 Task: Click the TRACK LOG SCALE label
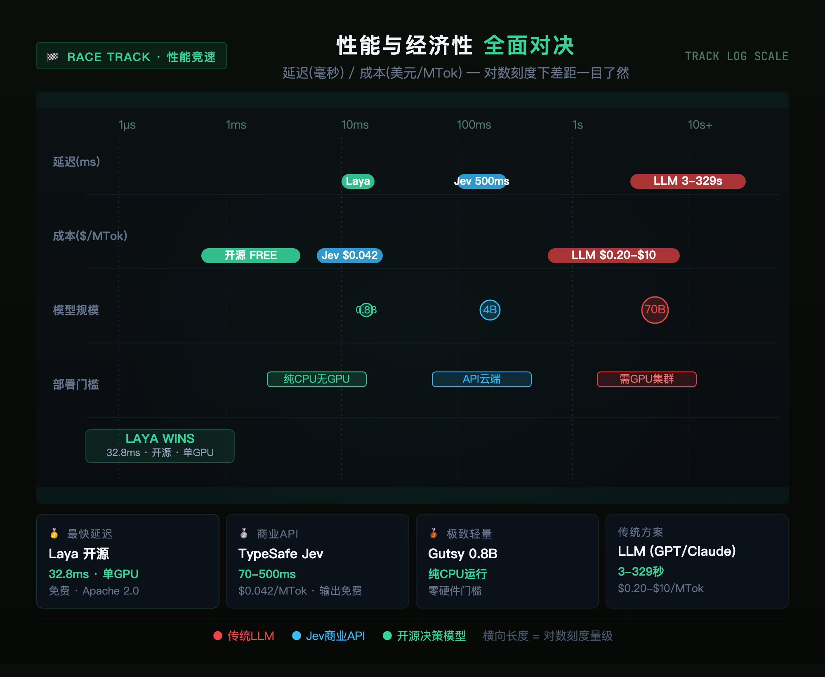(737, 56)
